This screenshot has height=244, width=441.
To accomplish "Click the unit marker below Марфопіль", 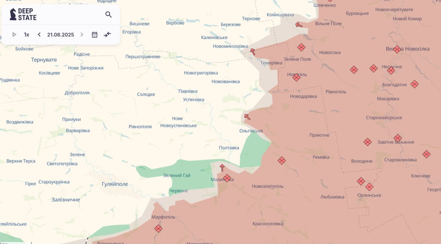I will pyautogui.click(x=158, y=229).
